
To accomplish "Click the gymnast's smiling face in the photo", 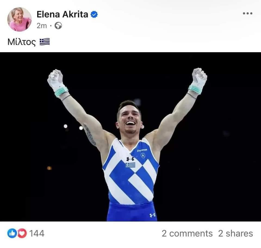I will [130, 120].
